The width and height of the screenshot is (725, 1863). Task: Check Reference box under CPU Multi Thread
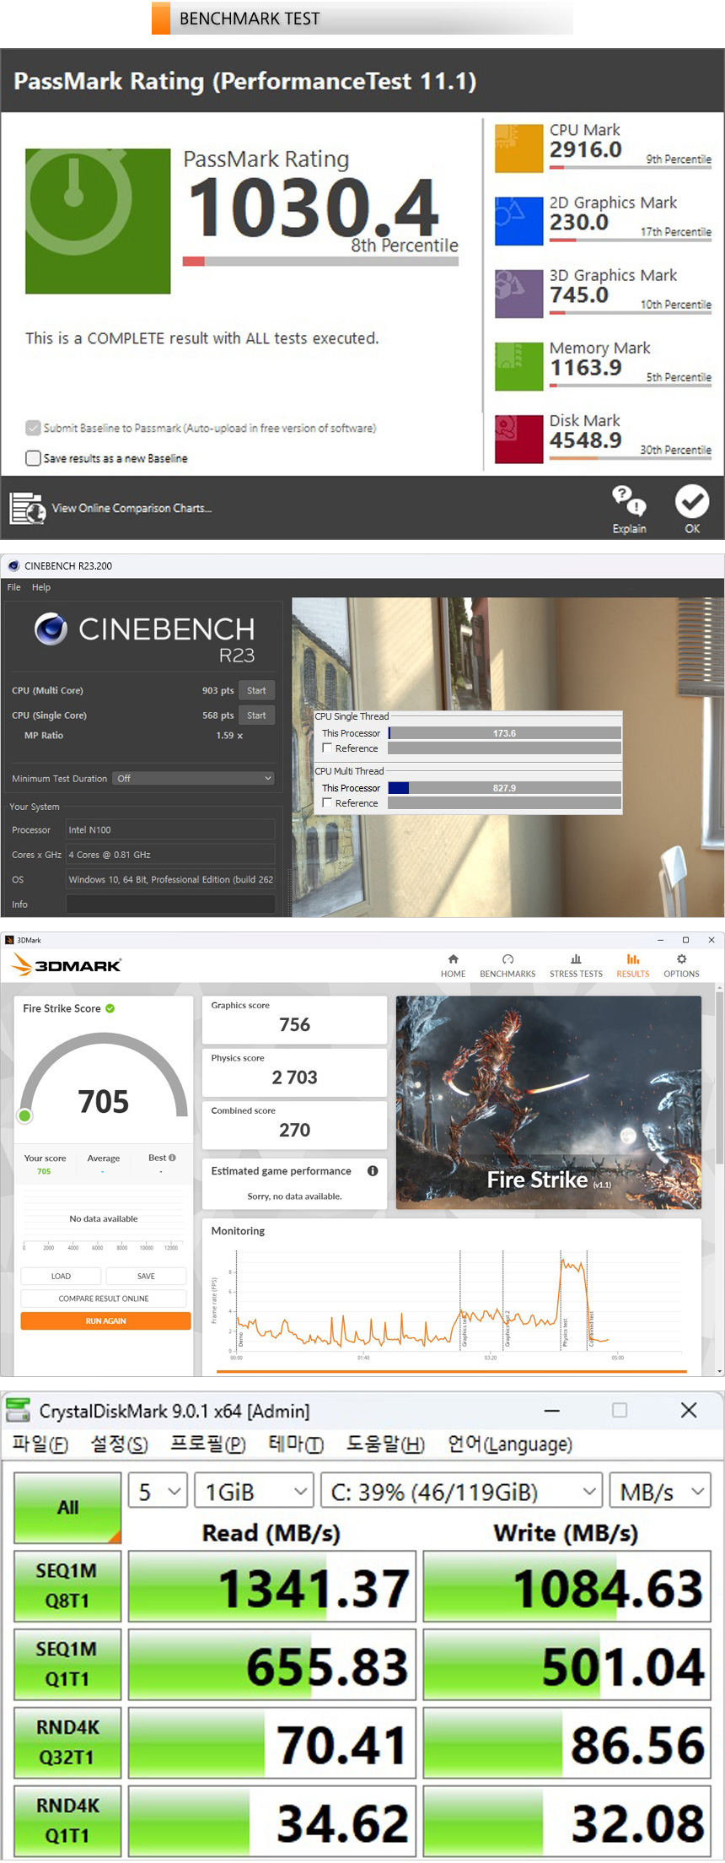tap(327, 803)
